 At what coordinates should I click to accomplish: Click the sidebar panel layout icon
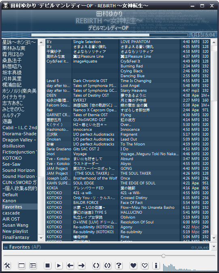click(x=33, y=266)
